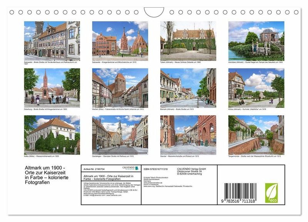
Task: Click caption 'Salzwedel – Kriegerdenkmal und Mönchskirche um 1915'
Action: click(114, 62)
